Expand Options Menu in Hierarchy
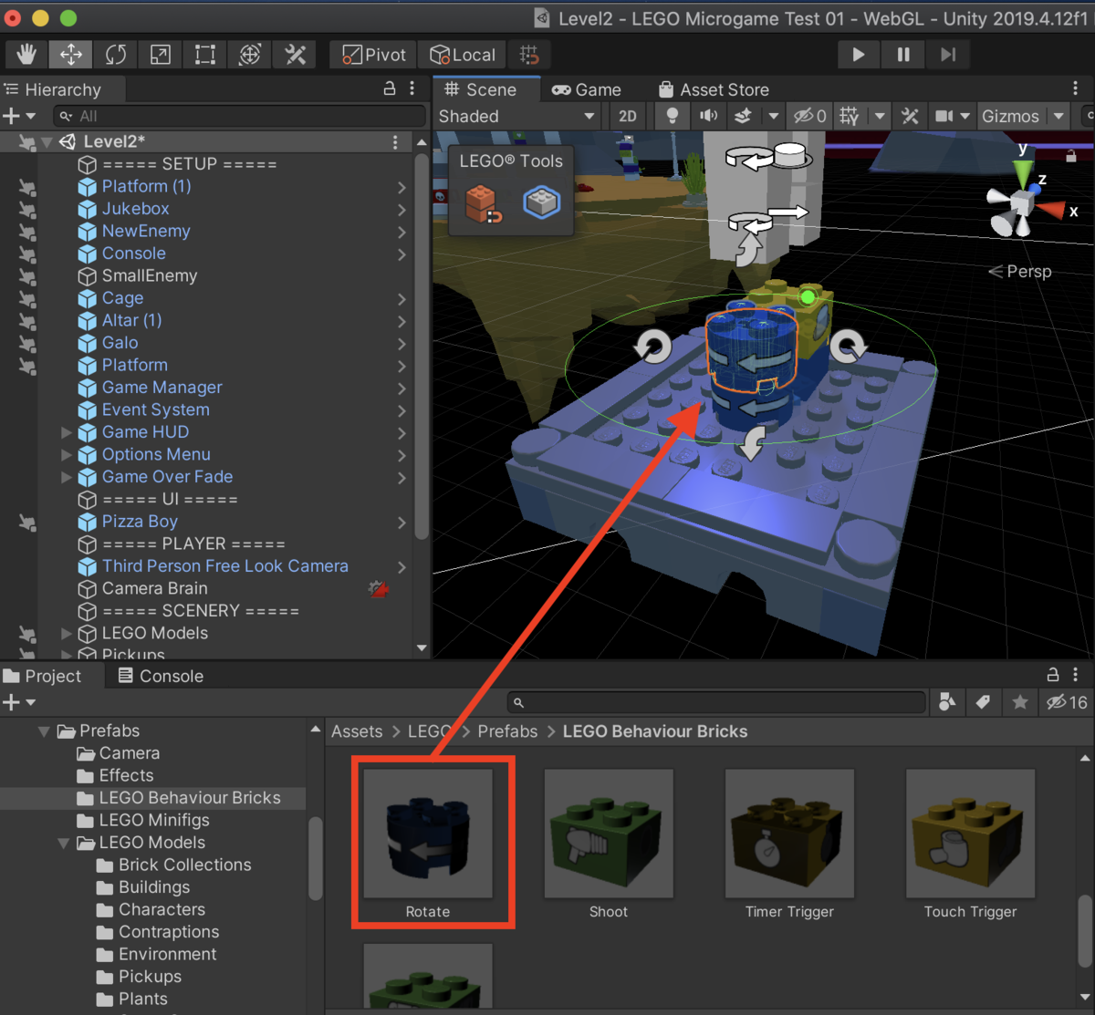Image resolution: width=1095 pixels, height=1015 pixels. (x=66, y=454)
